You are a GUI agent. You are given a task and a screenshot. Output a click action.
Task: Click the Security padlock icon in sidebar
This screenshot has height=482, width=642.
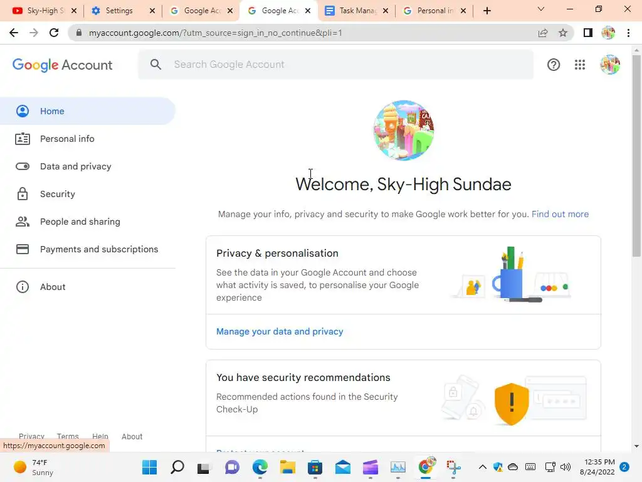coord(23,194)
